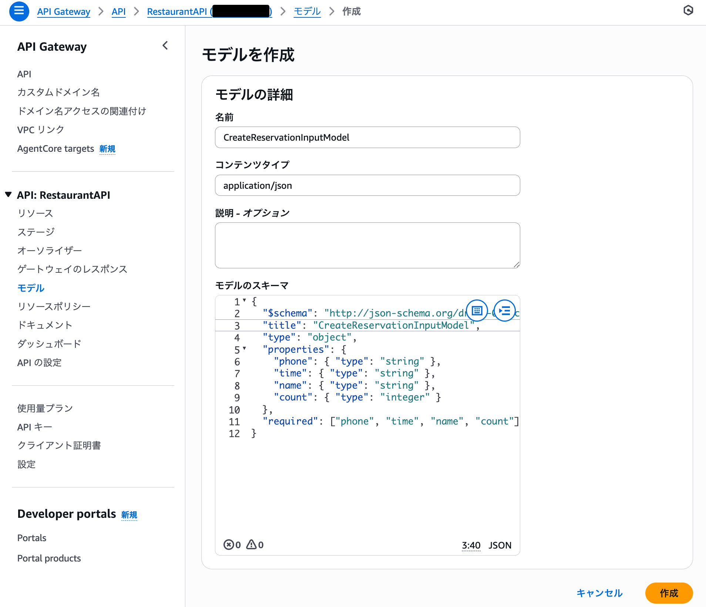Open オーソライザー in the sidebar
The height and width of the screenshot is (607, 706).
[50, 250]
